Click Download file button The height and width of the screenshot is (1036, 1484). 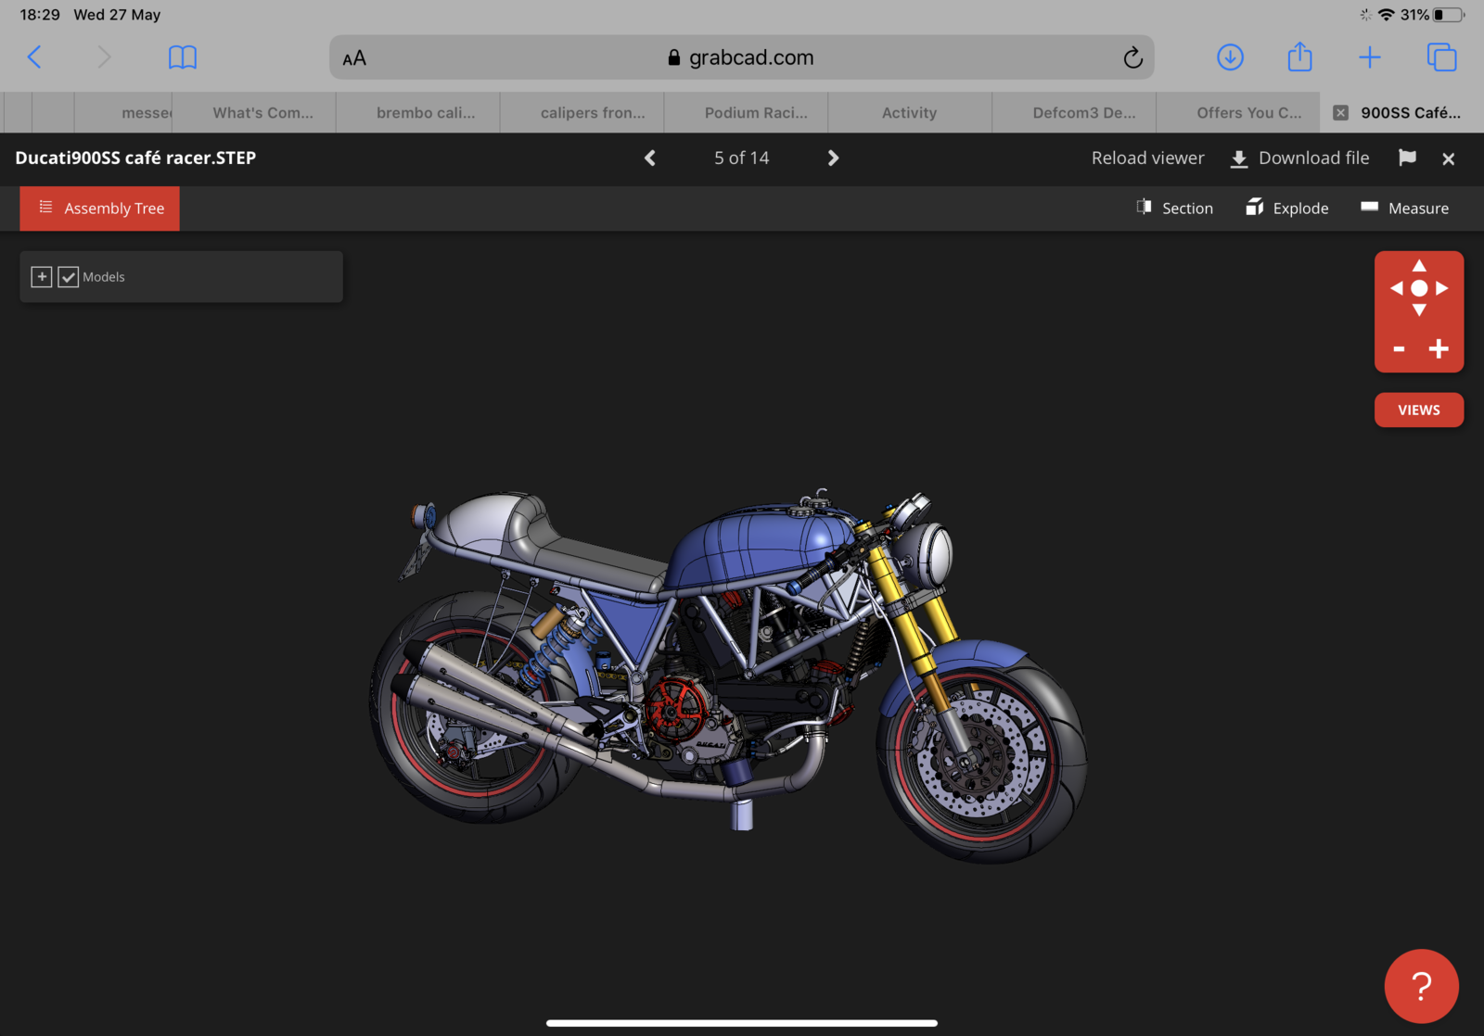[1299, 158]
